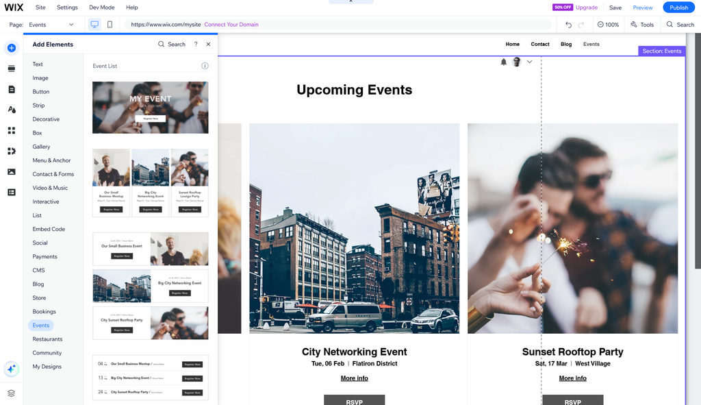Viewport: 701px width, 405px height.
Task: Open notifications bell in the site header
Action: point(505,62)
